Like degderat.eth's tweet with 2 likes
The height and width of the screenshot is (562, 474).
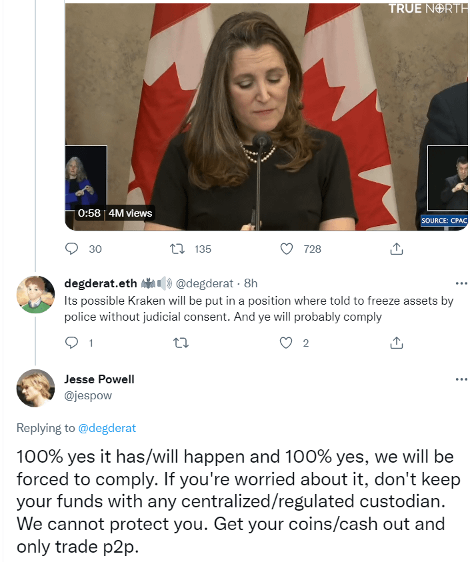pos(286,343)
